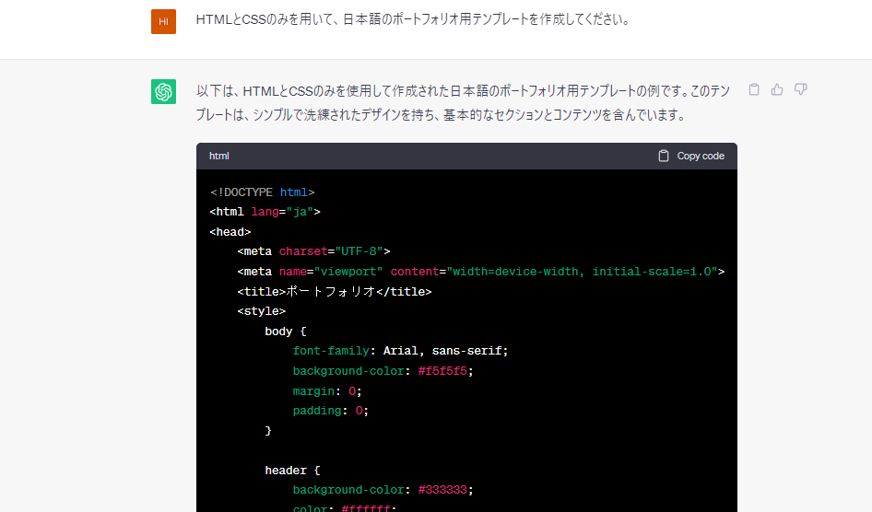
Task: Click the meta charset UTF-8 line
Action: 314,251
